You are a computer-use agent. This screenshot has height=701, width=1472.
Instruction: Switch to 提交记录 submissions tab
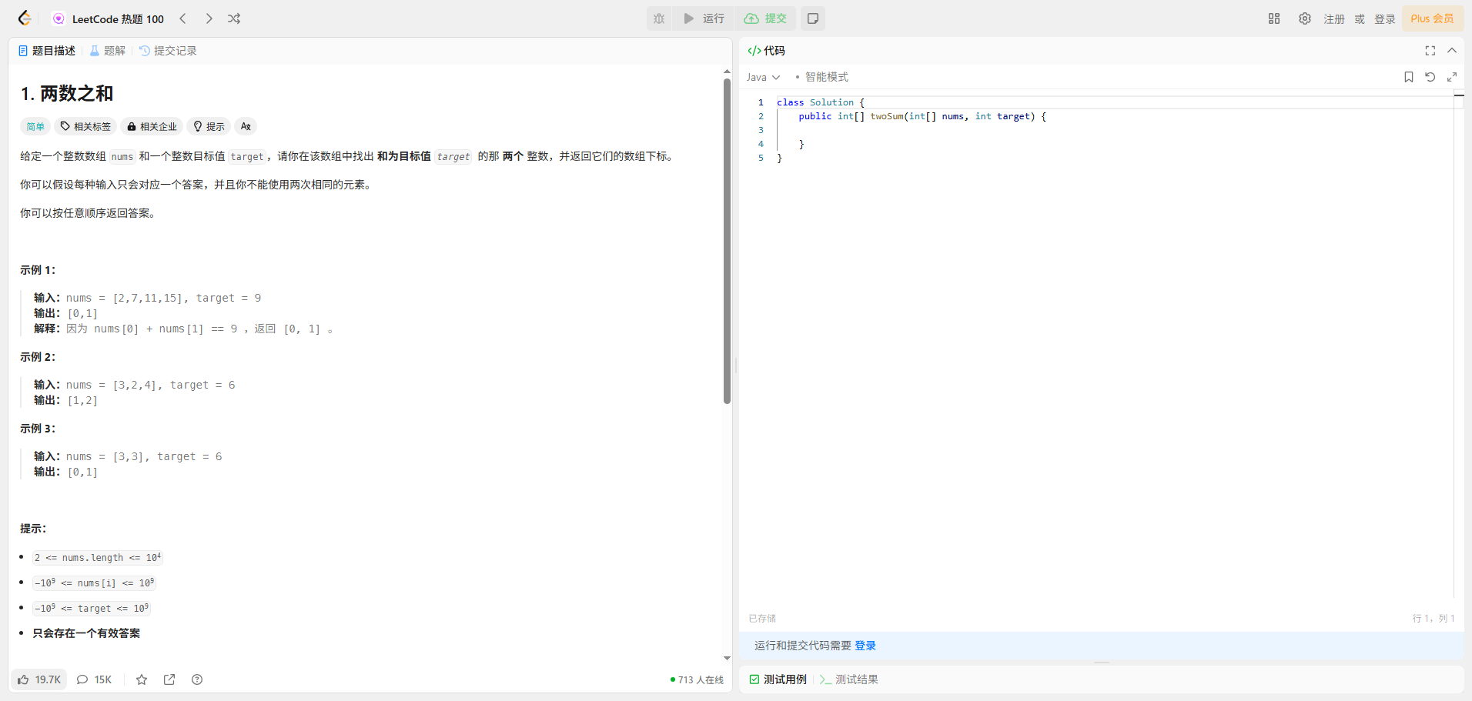[168, 51]
